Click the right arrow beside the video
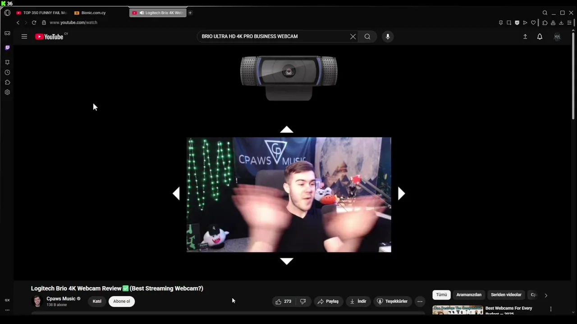The image size is (577, 324). point(401,193)
